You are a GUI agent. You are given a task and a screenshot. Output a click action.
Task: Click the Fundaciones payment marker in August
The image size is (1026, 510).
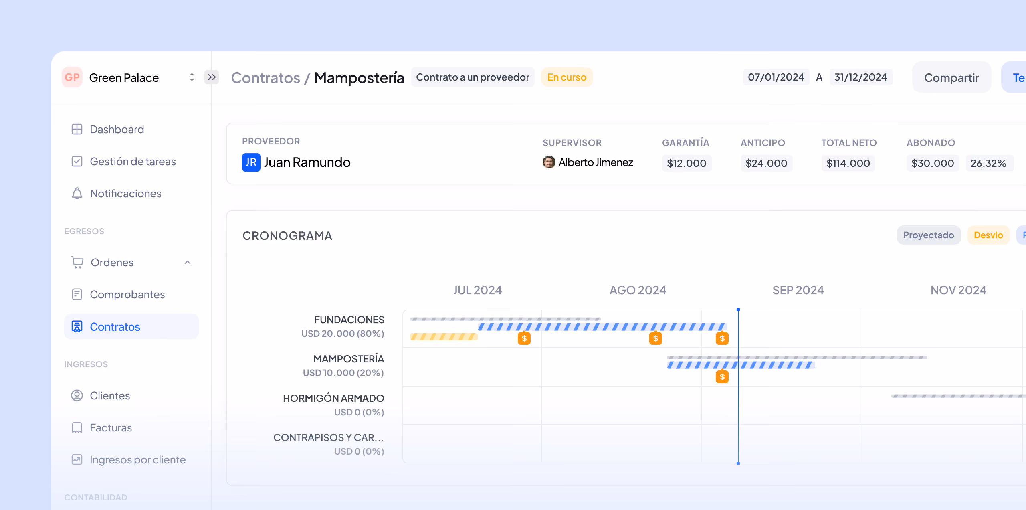pos(656,338)
